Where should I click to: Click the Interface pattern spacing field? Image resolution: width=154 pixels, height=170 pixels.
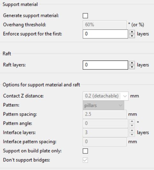(105, 142)
